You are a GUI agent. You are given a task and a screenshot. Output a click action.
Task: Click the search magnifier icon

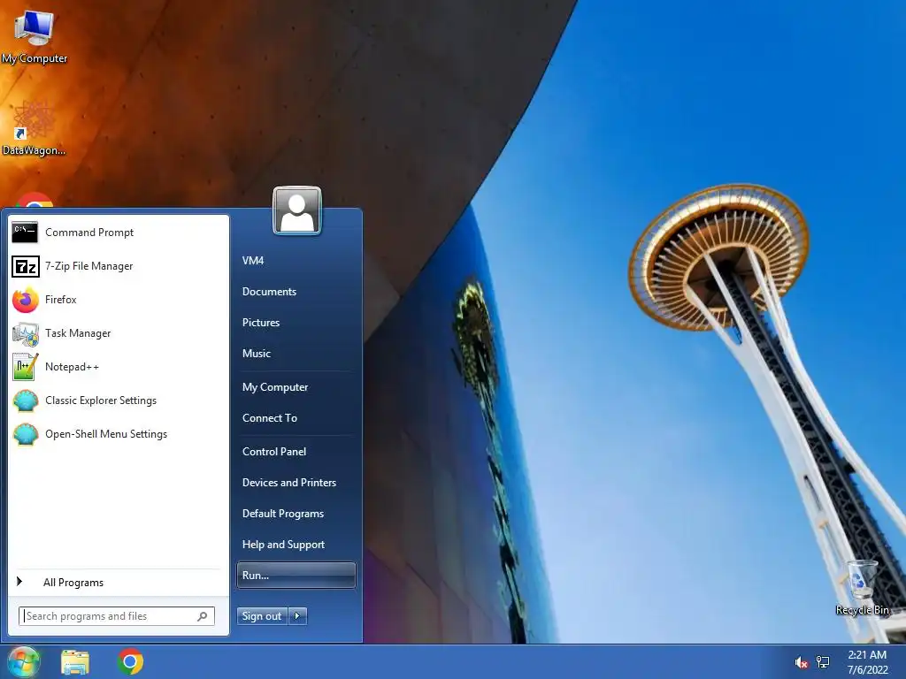pos(203,616)
